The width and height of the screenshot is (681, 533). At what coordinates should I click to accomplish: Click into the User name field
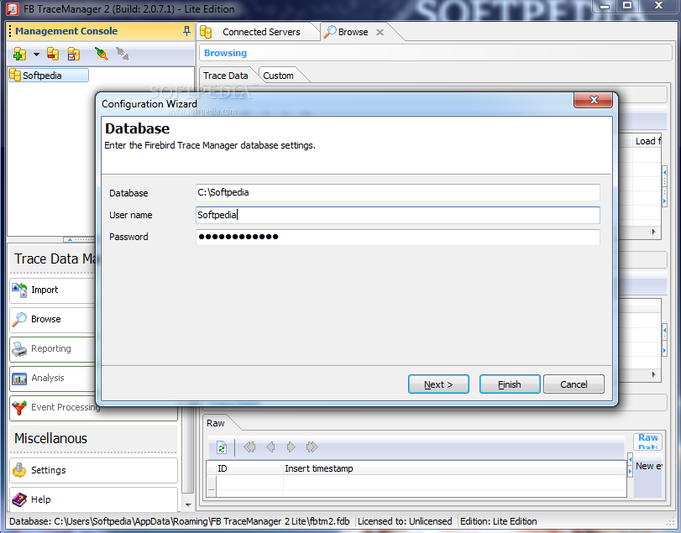pyautogui.click(x=398, y=215)
